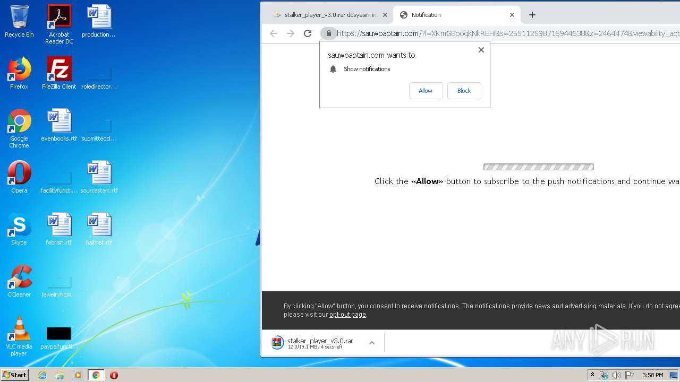
Task: Launch the CCleaner desktop shortcut
Action: click(19, 281)
